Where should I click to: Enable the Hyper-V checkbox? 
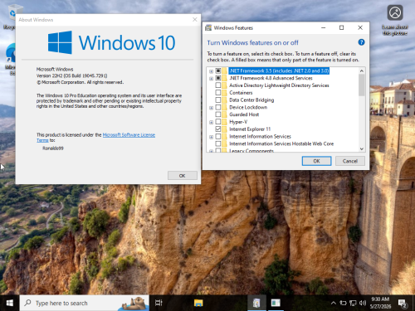click(x=218, y=122)
